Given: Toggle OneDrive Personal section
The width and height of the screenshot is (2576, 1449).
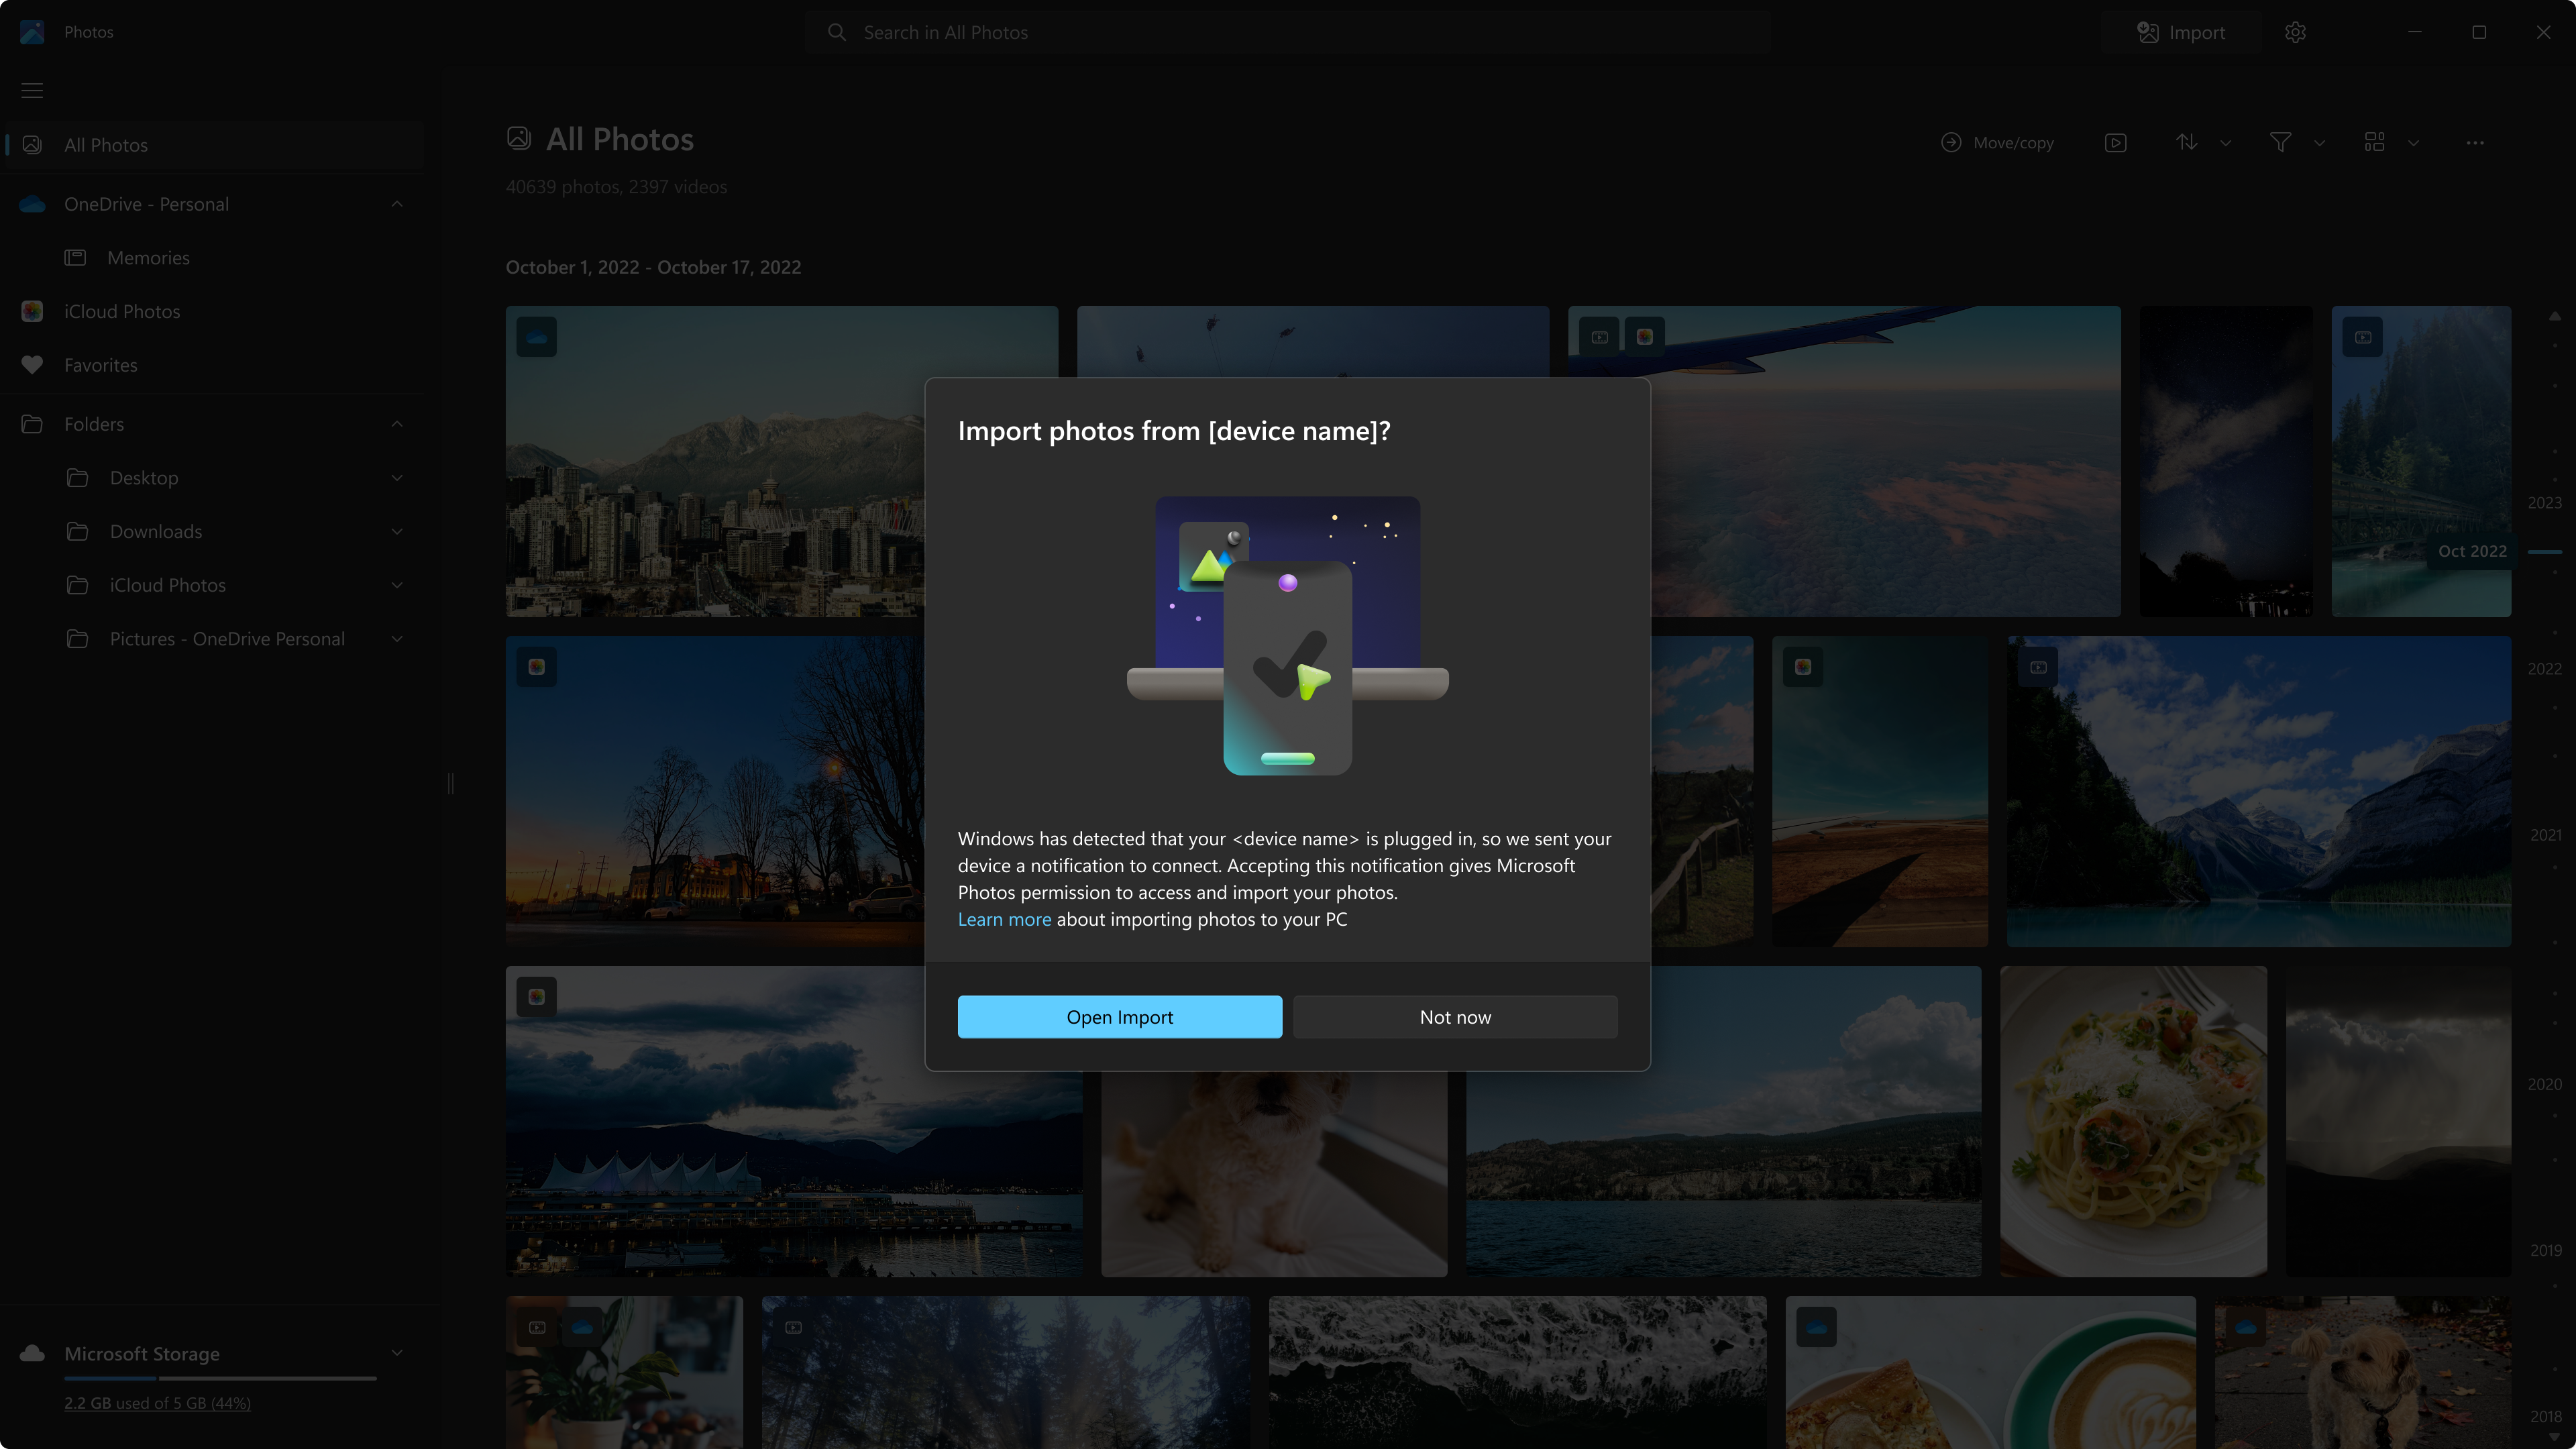Looking at the screenshot, I should (396, 203).
